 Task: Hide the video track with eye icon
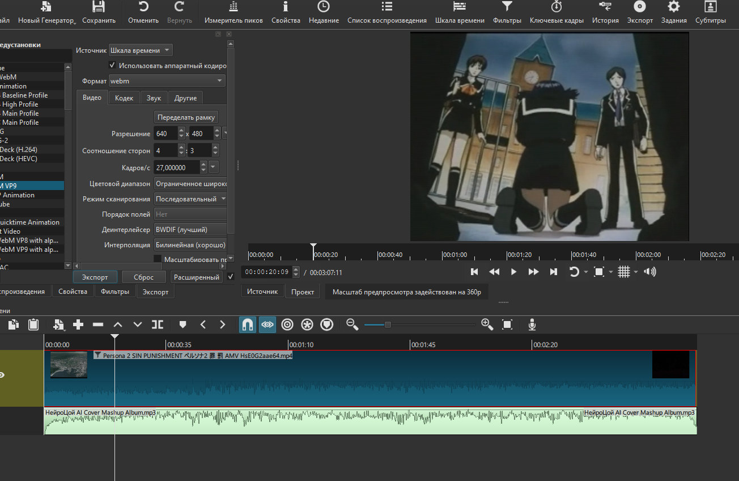[2, 375]
